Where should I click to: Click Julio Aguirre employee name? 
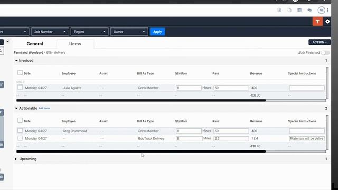[72, 88]
